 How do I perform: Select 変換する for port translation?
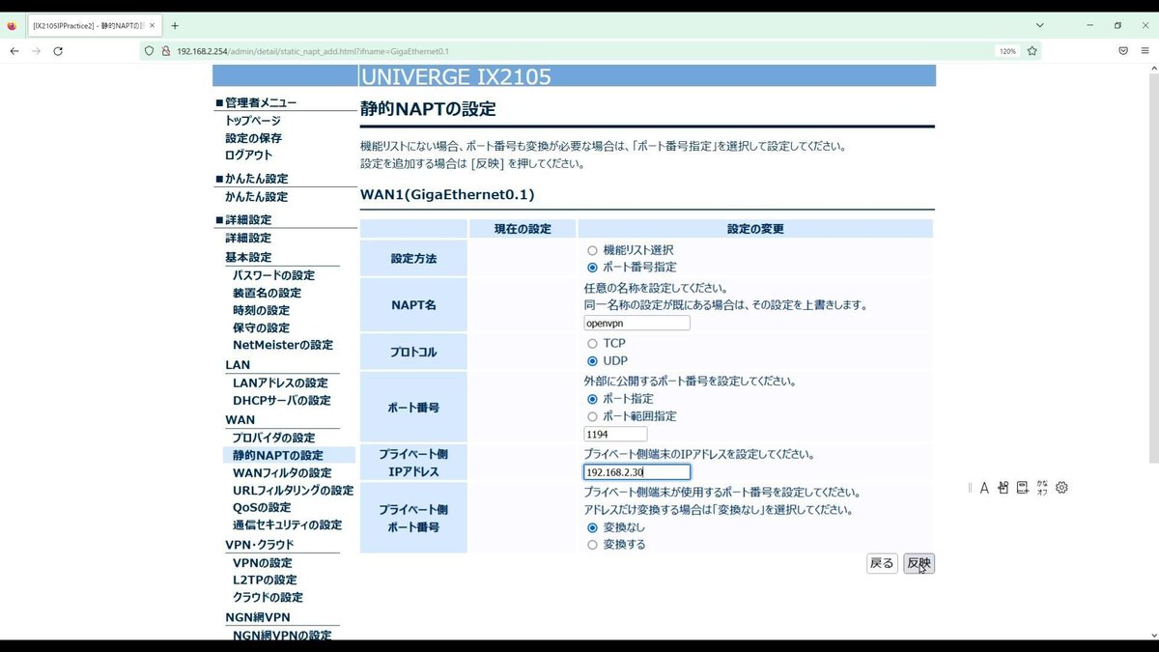592,544
